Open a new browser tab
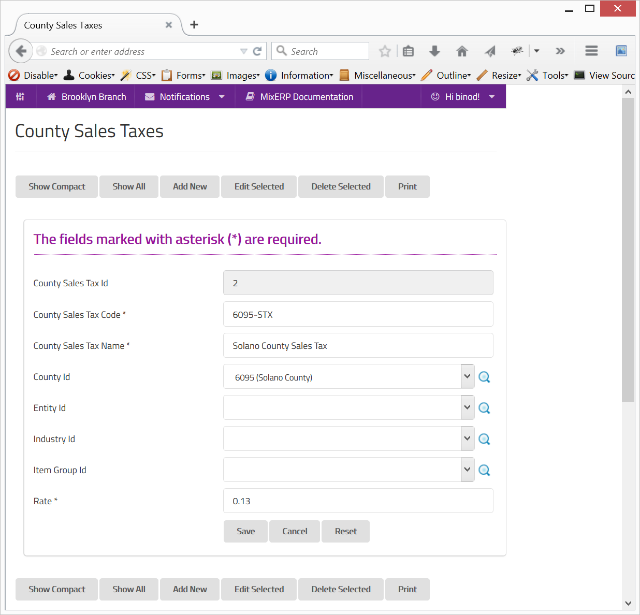Screen dimensions: 640x615 point(194,24)
